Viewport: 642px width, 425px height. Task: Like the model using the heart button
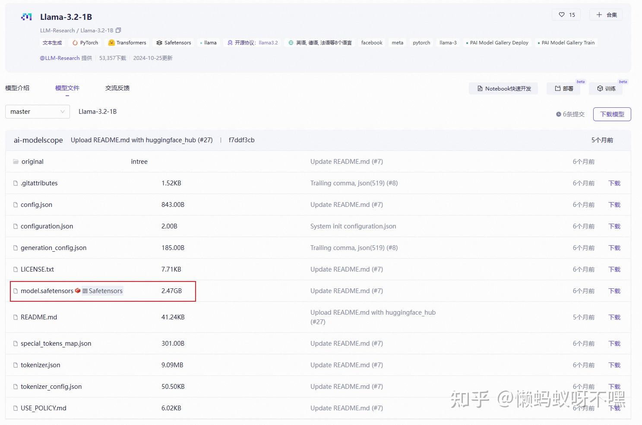coord(566,15)
